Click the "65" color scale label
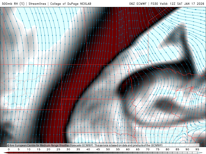206x154 pixels. pos(138,149)
